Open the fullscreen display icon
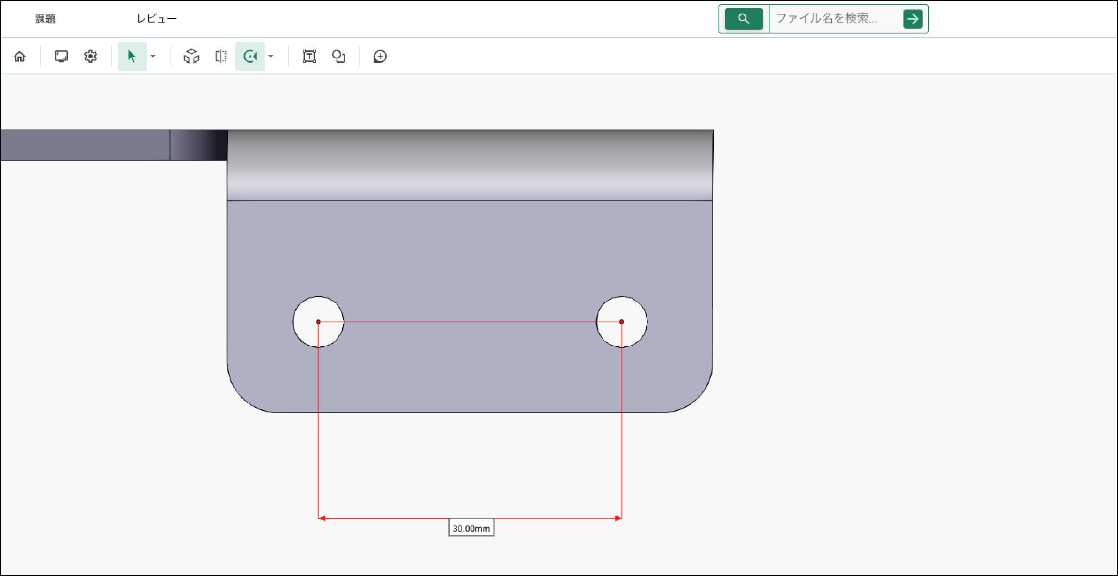 click(61, 57)
